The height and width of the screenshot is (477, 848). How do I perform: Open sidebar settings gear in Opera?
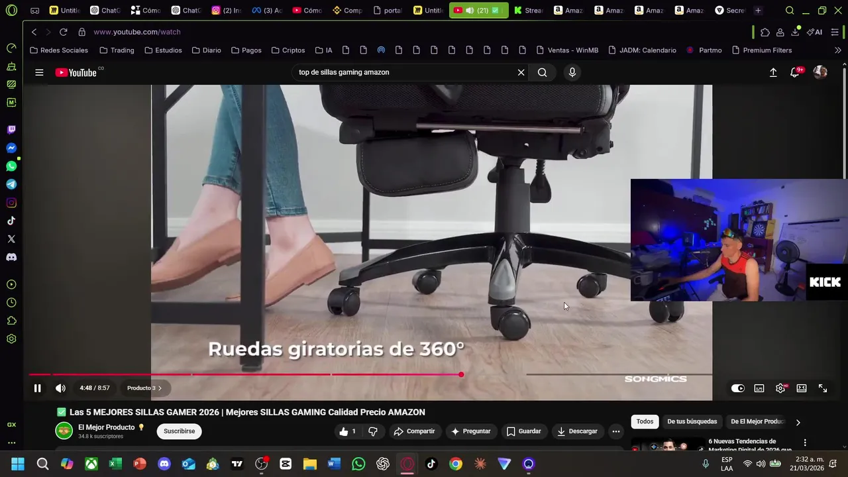point(11,339)
